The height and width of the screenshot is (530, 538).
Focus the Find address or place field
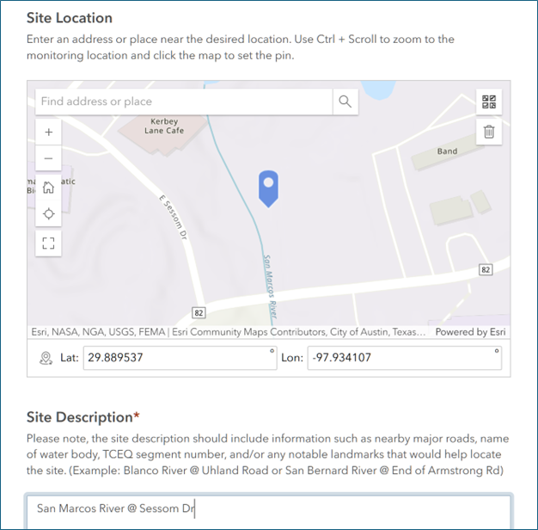click(x=184, y=102)
